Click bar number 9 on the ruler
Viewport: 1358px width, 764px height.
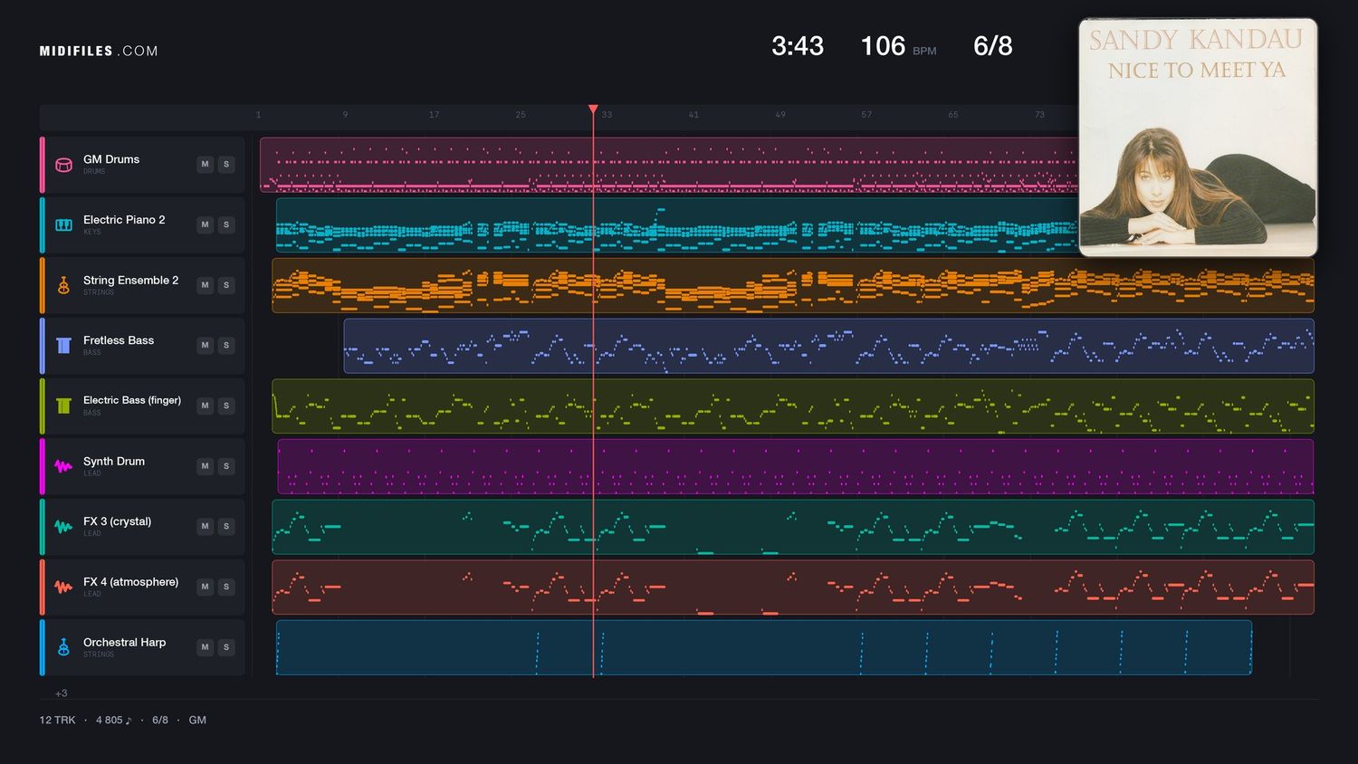pyautogui.click(x=345, y=115)
